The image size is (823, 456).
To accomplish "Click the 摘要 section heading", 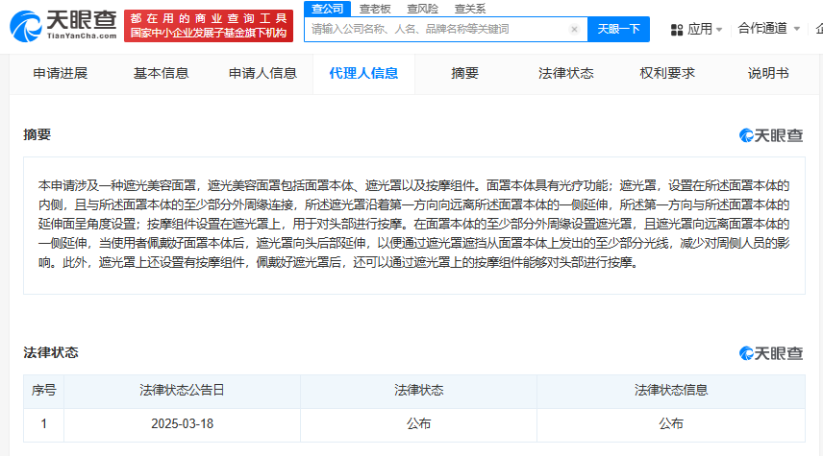I will click(37, 134).
